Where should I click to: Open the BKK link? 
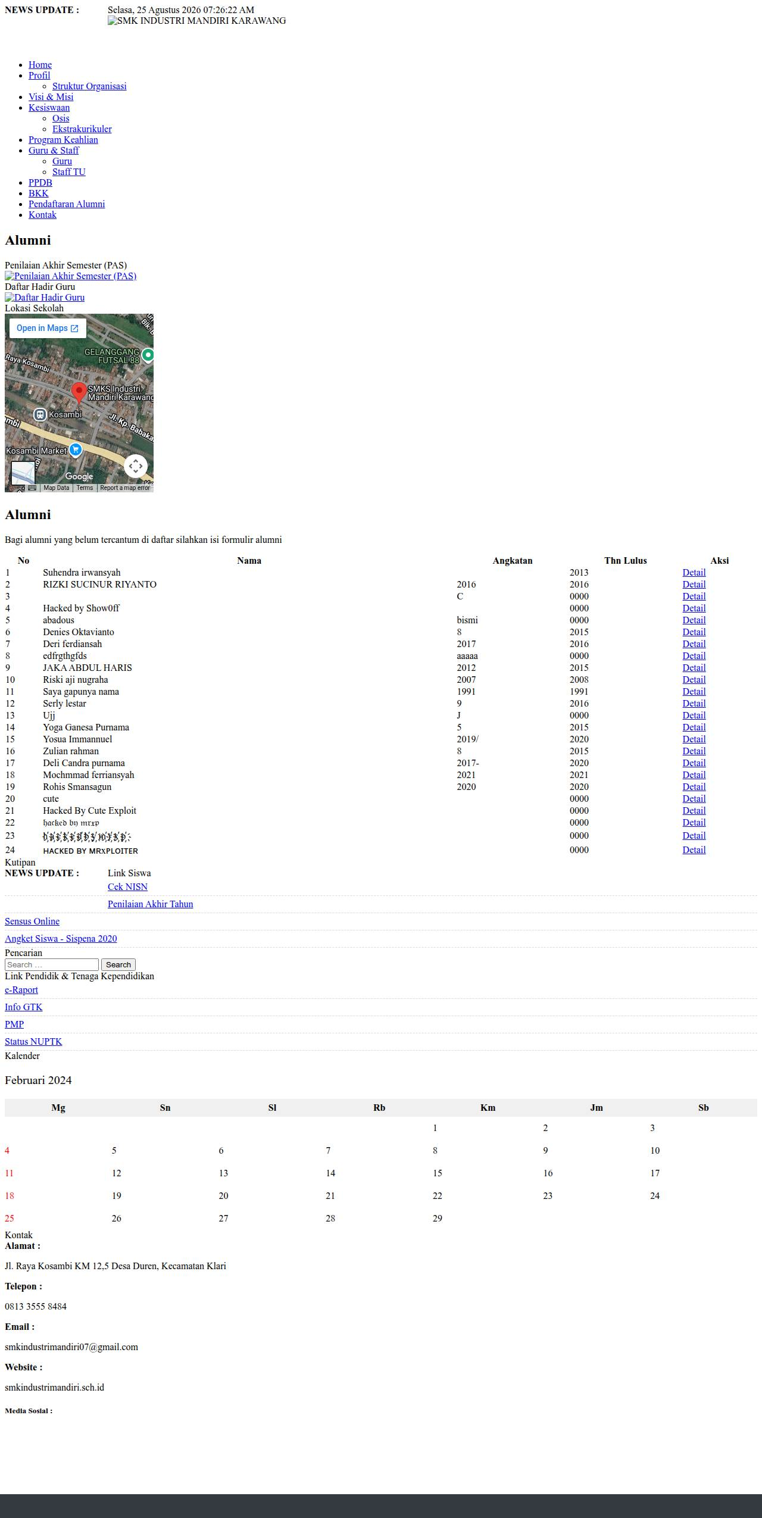click(x=39, y=193)
